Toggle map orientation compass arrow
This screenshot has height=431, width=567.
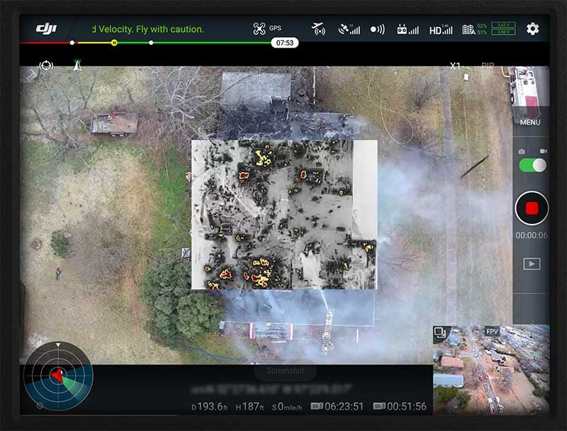(x=77, y=66)
